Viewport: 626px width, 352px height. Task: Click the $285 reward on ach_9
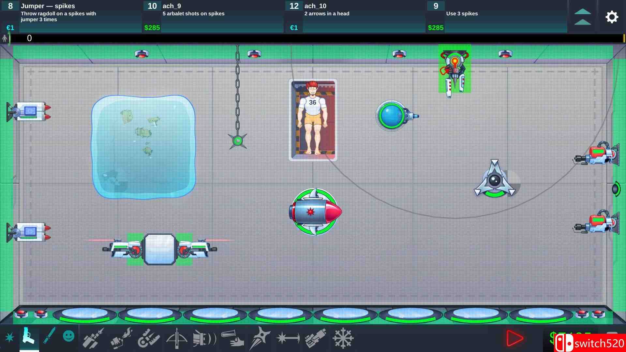click(152, 28)
